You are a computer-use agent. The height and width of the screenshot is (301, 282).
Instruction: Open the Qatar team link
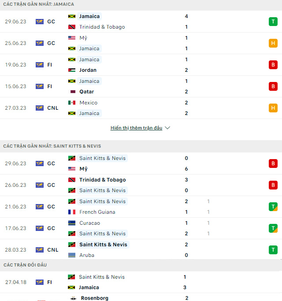pyautogui.click(x=86, y=92)
